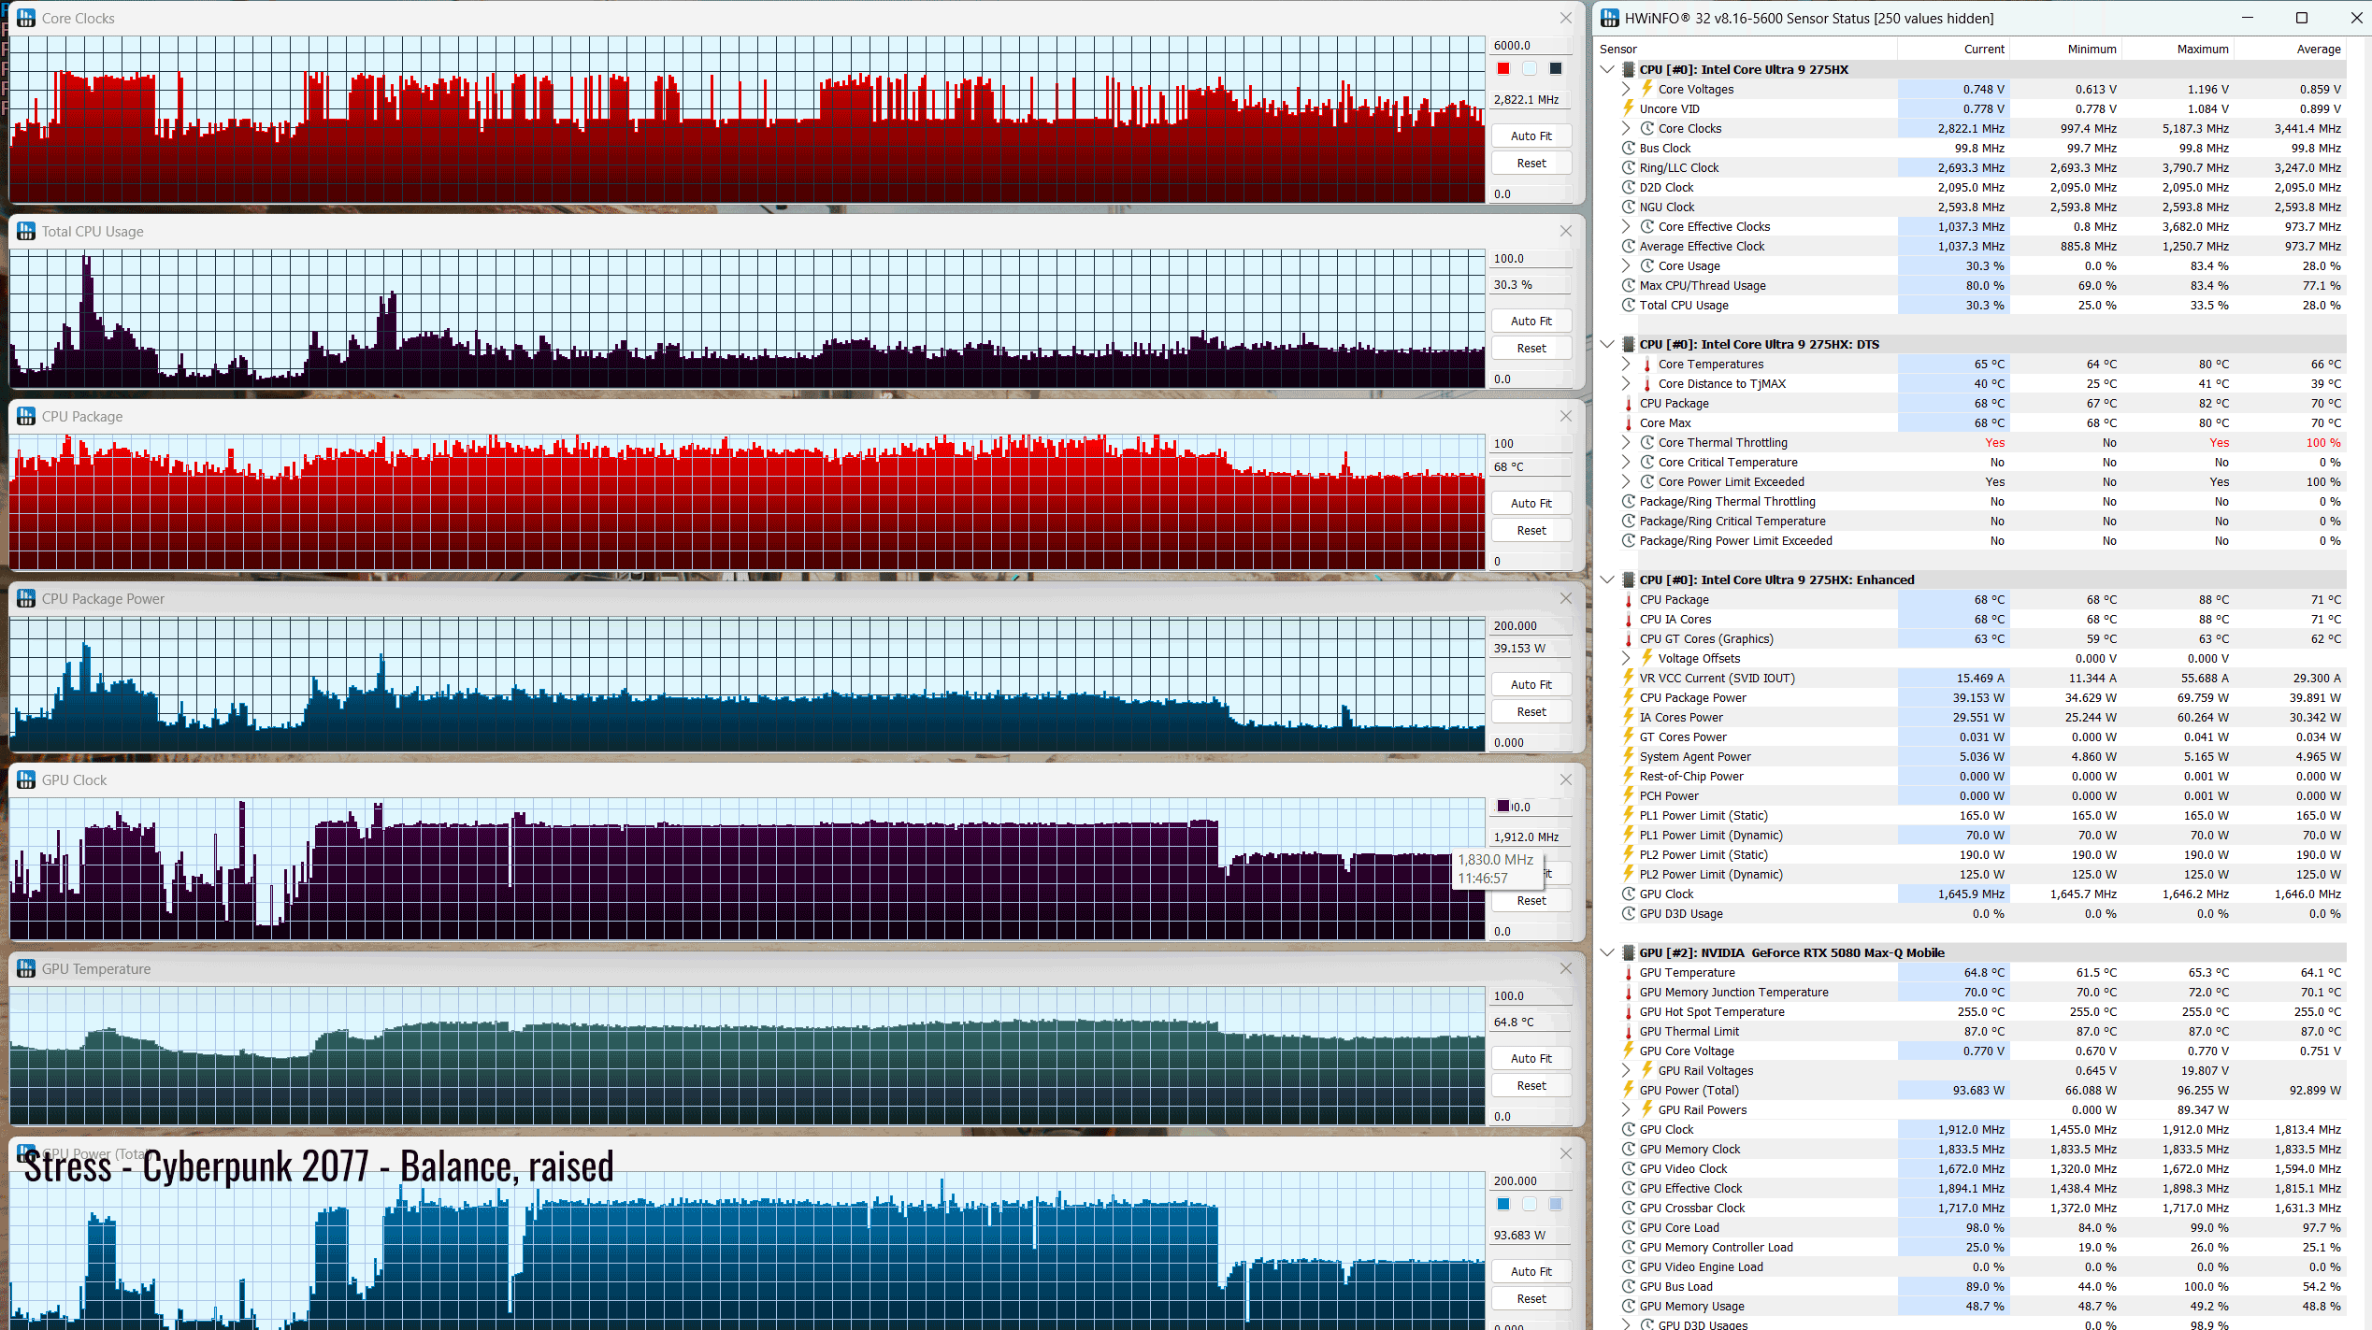Expand the Core Usage row
The image size is (2372, 1330).
(1626, 265)
